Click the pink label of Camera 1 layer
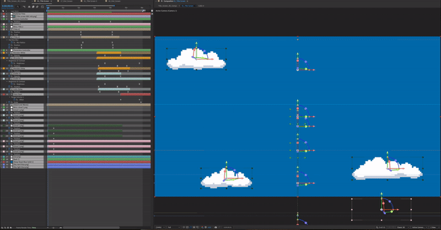Image resolution: width=441 pixels, height=230 pixels. click(x=4, y=24)
